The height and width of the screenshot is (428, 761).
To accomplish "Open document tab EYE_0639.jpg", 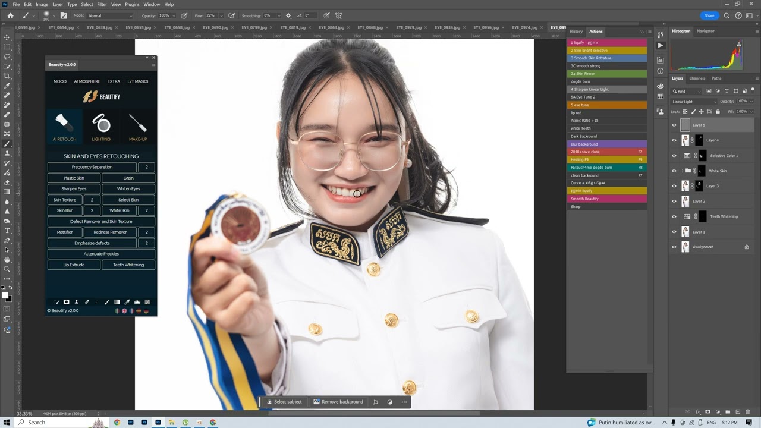I will (99, 27).
